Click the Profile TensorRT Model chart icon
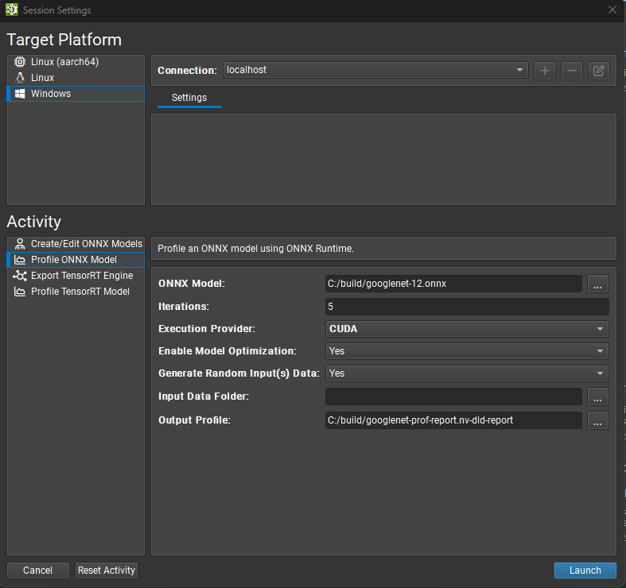626x588 pixels. point(20,292)
